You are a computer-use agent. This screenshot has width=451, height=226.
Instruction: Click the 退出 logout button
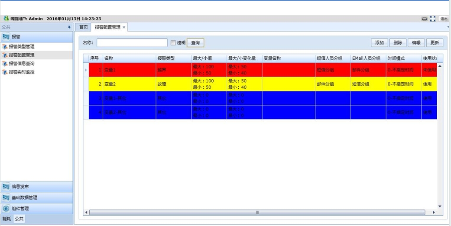(444, 19)
